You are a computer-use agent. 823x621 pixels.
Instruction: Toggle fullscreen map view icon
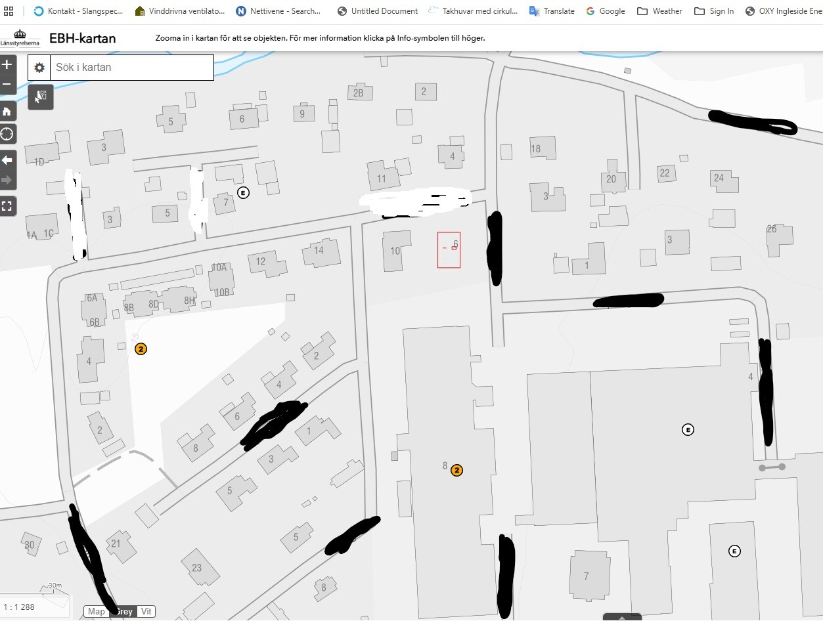7,206
